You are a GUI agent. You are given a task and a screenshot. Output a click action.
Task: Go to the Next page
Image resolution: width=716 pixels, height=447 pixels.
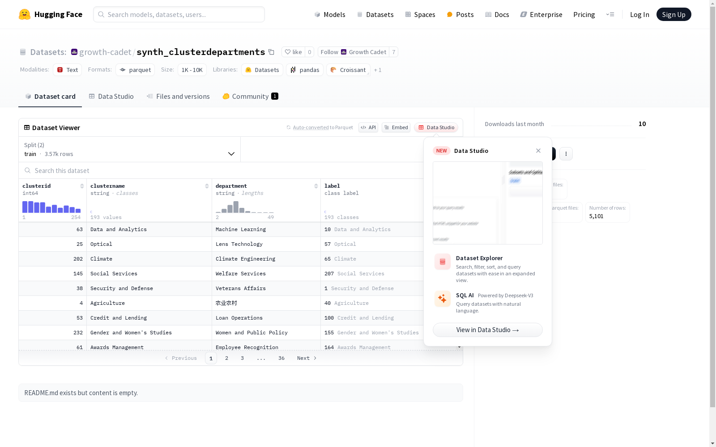pos(307,358)
